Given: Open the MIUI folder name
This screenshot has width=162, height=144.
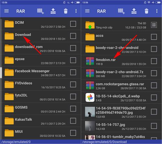Looking at the screenshot, I should 19,132.
